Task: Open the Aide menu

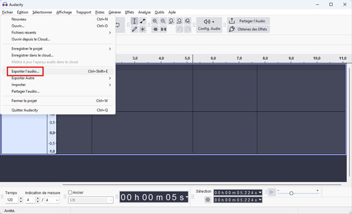Action: pos(172,12)
